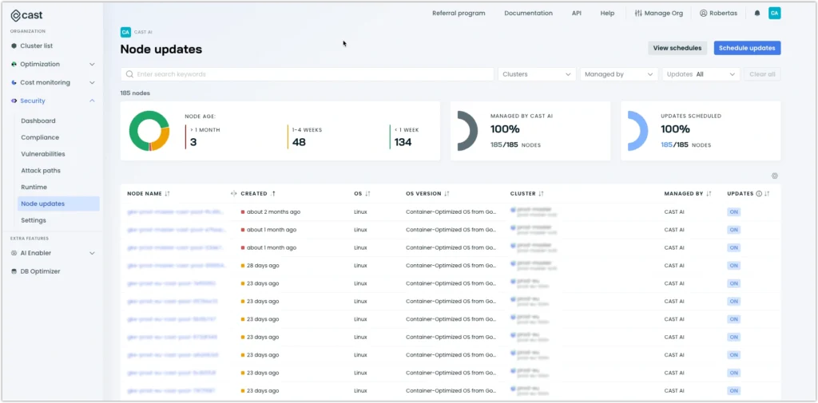Screen dimensions: 818x403
Task: Click the Cluster list hexagon icon
Action: tap(14, 45)
